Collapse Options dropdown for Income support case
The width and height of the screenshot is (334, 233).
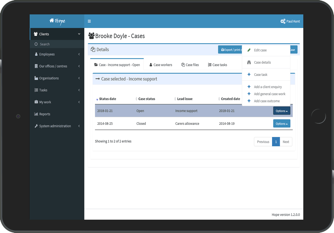click(281, 111)
